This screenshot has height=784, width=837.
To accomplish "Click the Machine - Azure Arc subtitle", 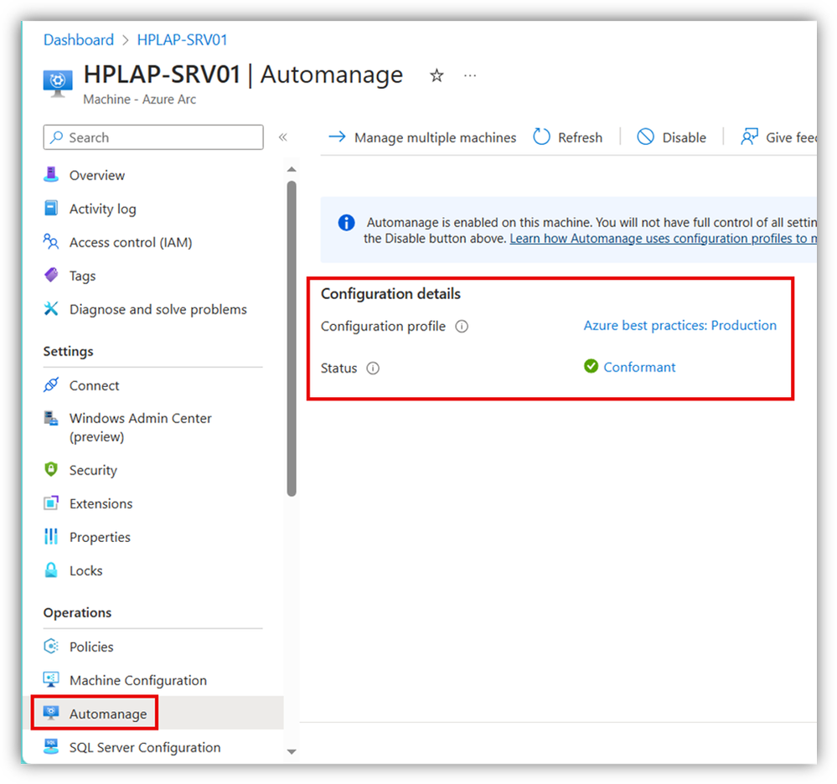I will [139, 100].
